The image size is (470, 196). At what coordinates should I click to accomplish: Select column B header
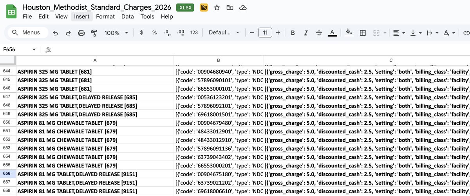[219, 60]
